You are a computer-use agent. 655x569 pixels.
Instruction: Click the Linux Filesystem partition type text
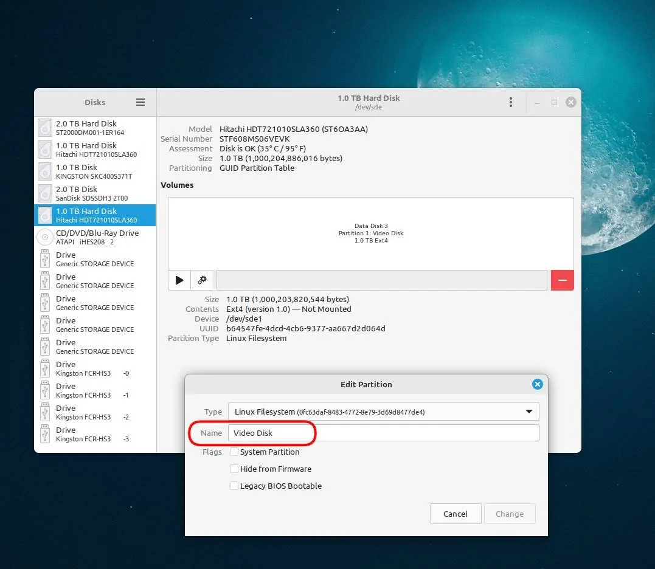[x=257, y=339]
